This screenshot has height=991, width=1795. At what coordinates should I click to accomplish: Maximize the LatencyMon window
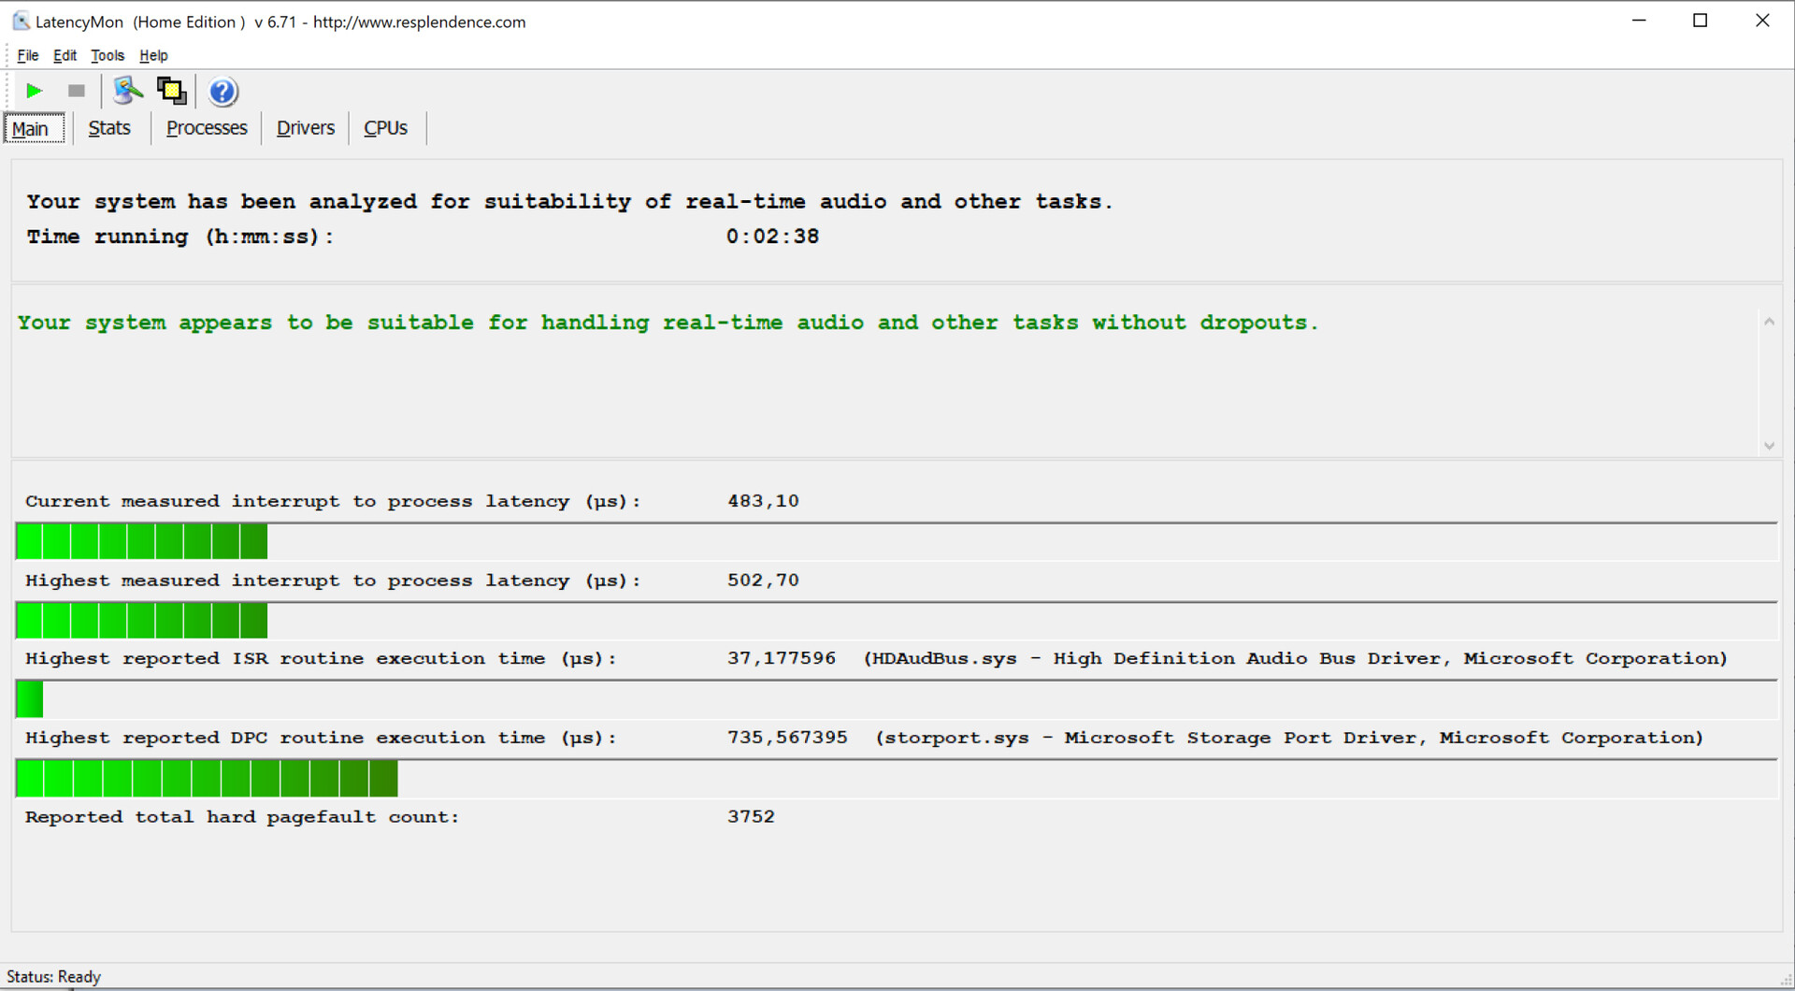1700,21
